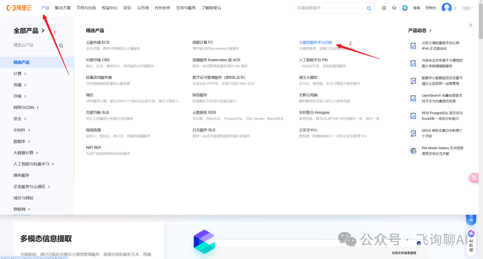Expand the 人工智能与机器学习 category
The height and width of the screenshot is (259, 483).
pos(34,164)
